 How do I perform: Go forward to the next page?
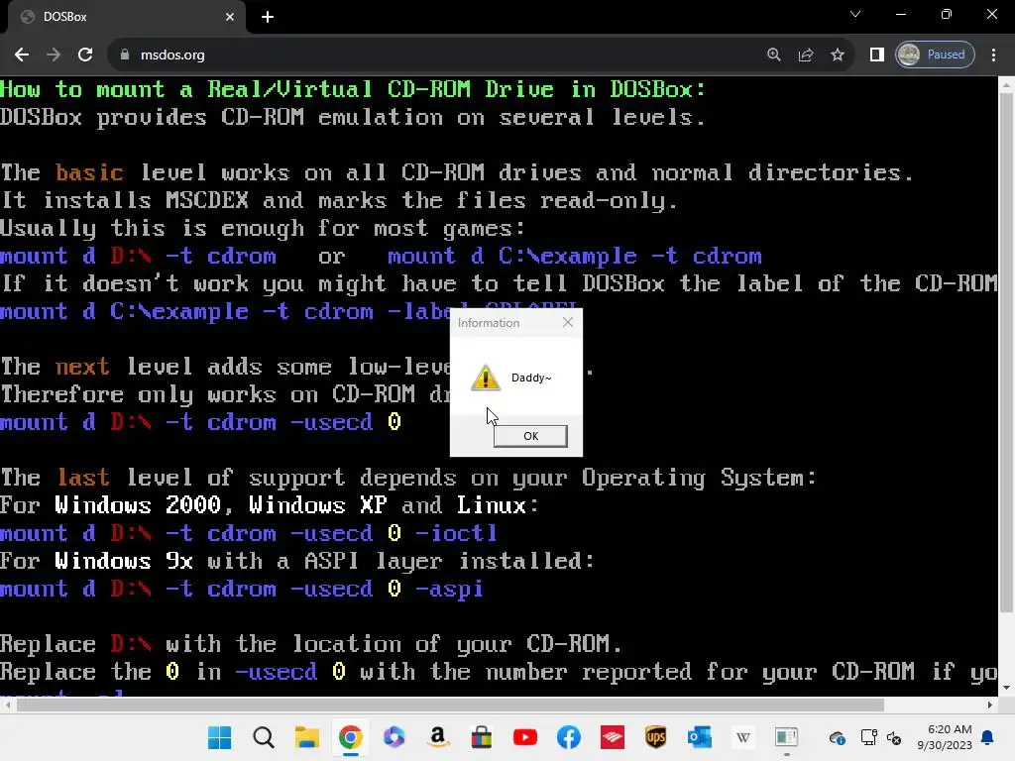(x=54, y=55)
